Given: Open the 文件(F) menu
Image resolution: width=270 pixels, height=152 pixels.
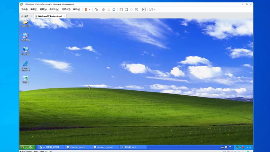Looking at the screenshot, I should [x=24, y=9].
